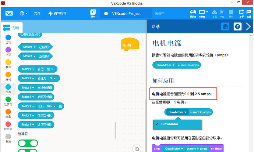Select the orange 控制 category

pos(8,76)
